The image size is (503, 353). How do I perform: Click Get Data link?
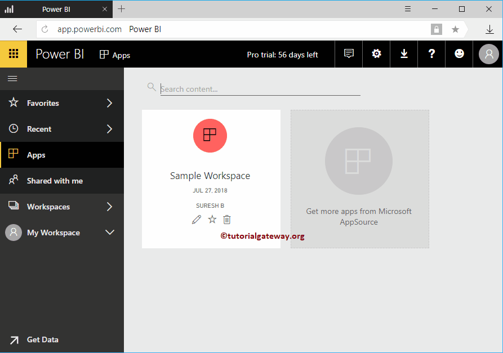43,340
